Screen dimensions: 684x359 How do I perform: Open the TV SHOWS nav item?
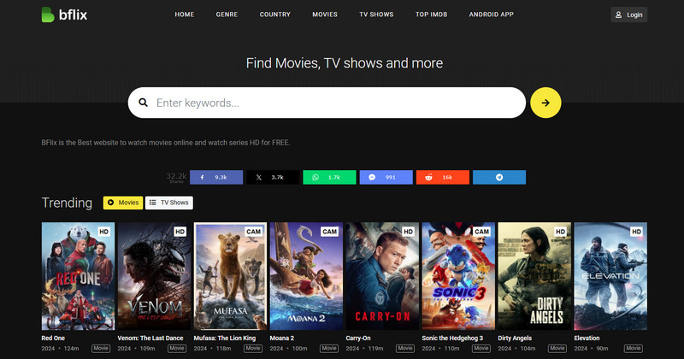pos(376,15)
